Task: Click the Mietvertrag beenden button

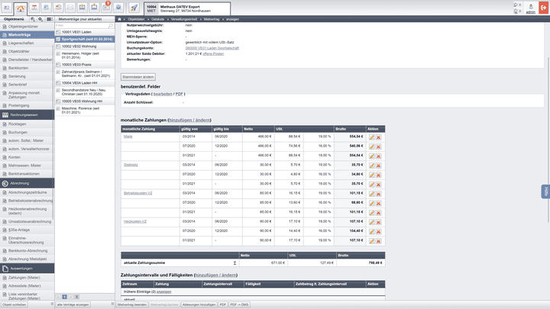Action: (132, 304)
